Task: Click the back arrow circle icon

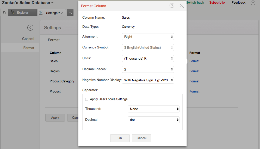Action: pos(30,27)
